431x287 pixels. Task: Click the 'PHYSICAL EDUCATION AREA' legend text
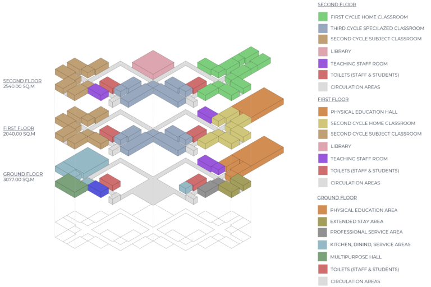(x=364, y=210)
